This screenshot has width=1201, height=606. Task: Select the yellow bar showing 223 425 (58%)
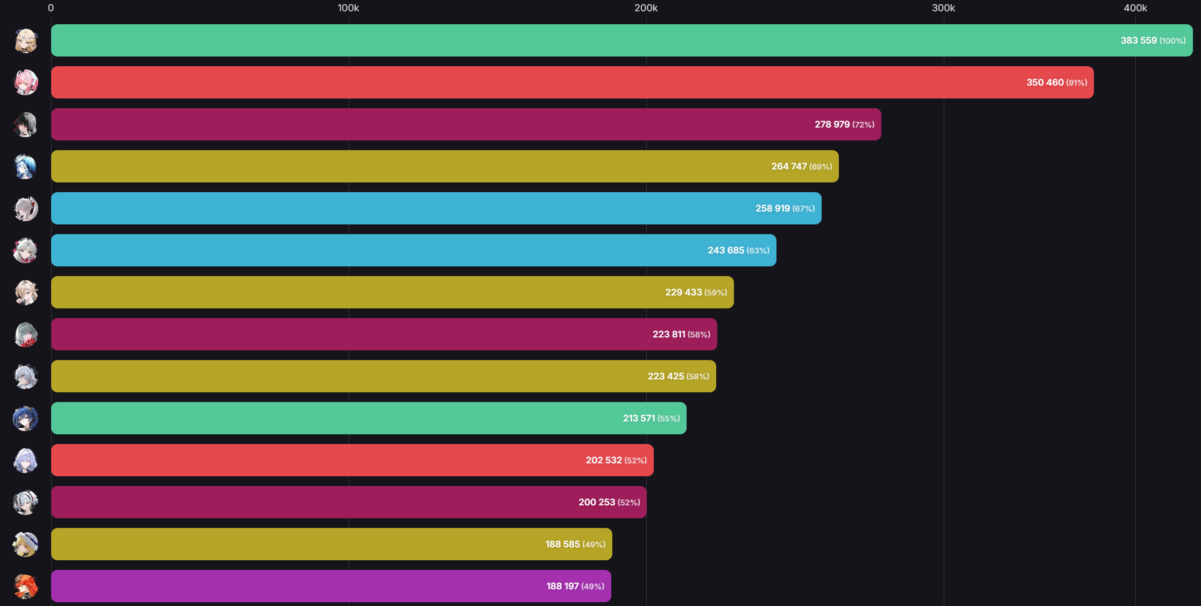point(384,376)
